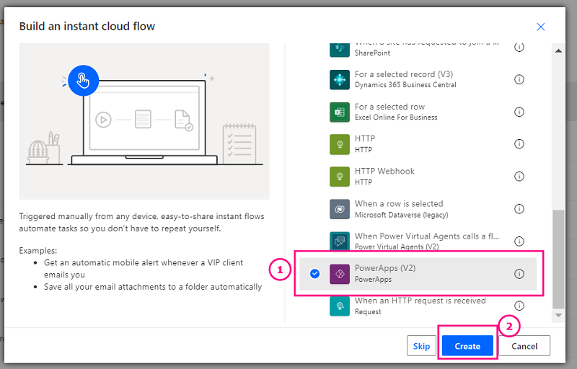This screenshot has width=577, height=369.
Task: Click the instant flow laptop illustration
Action: click(x=144, y=121)
